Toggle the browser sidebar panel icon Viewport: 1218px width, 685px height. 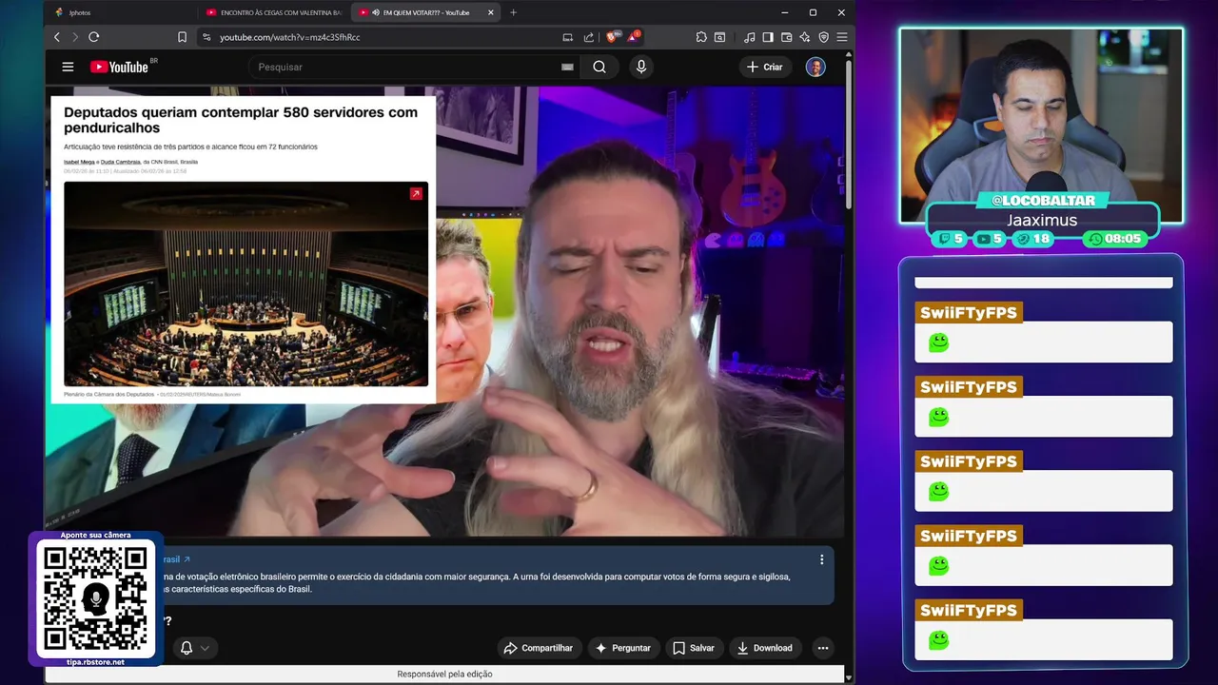pyautogui.click(x=768, y=37)
